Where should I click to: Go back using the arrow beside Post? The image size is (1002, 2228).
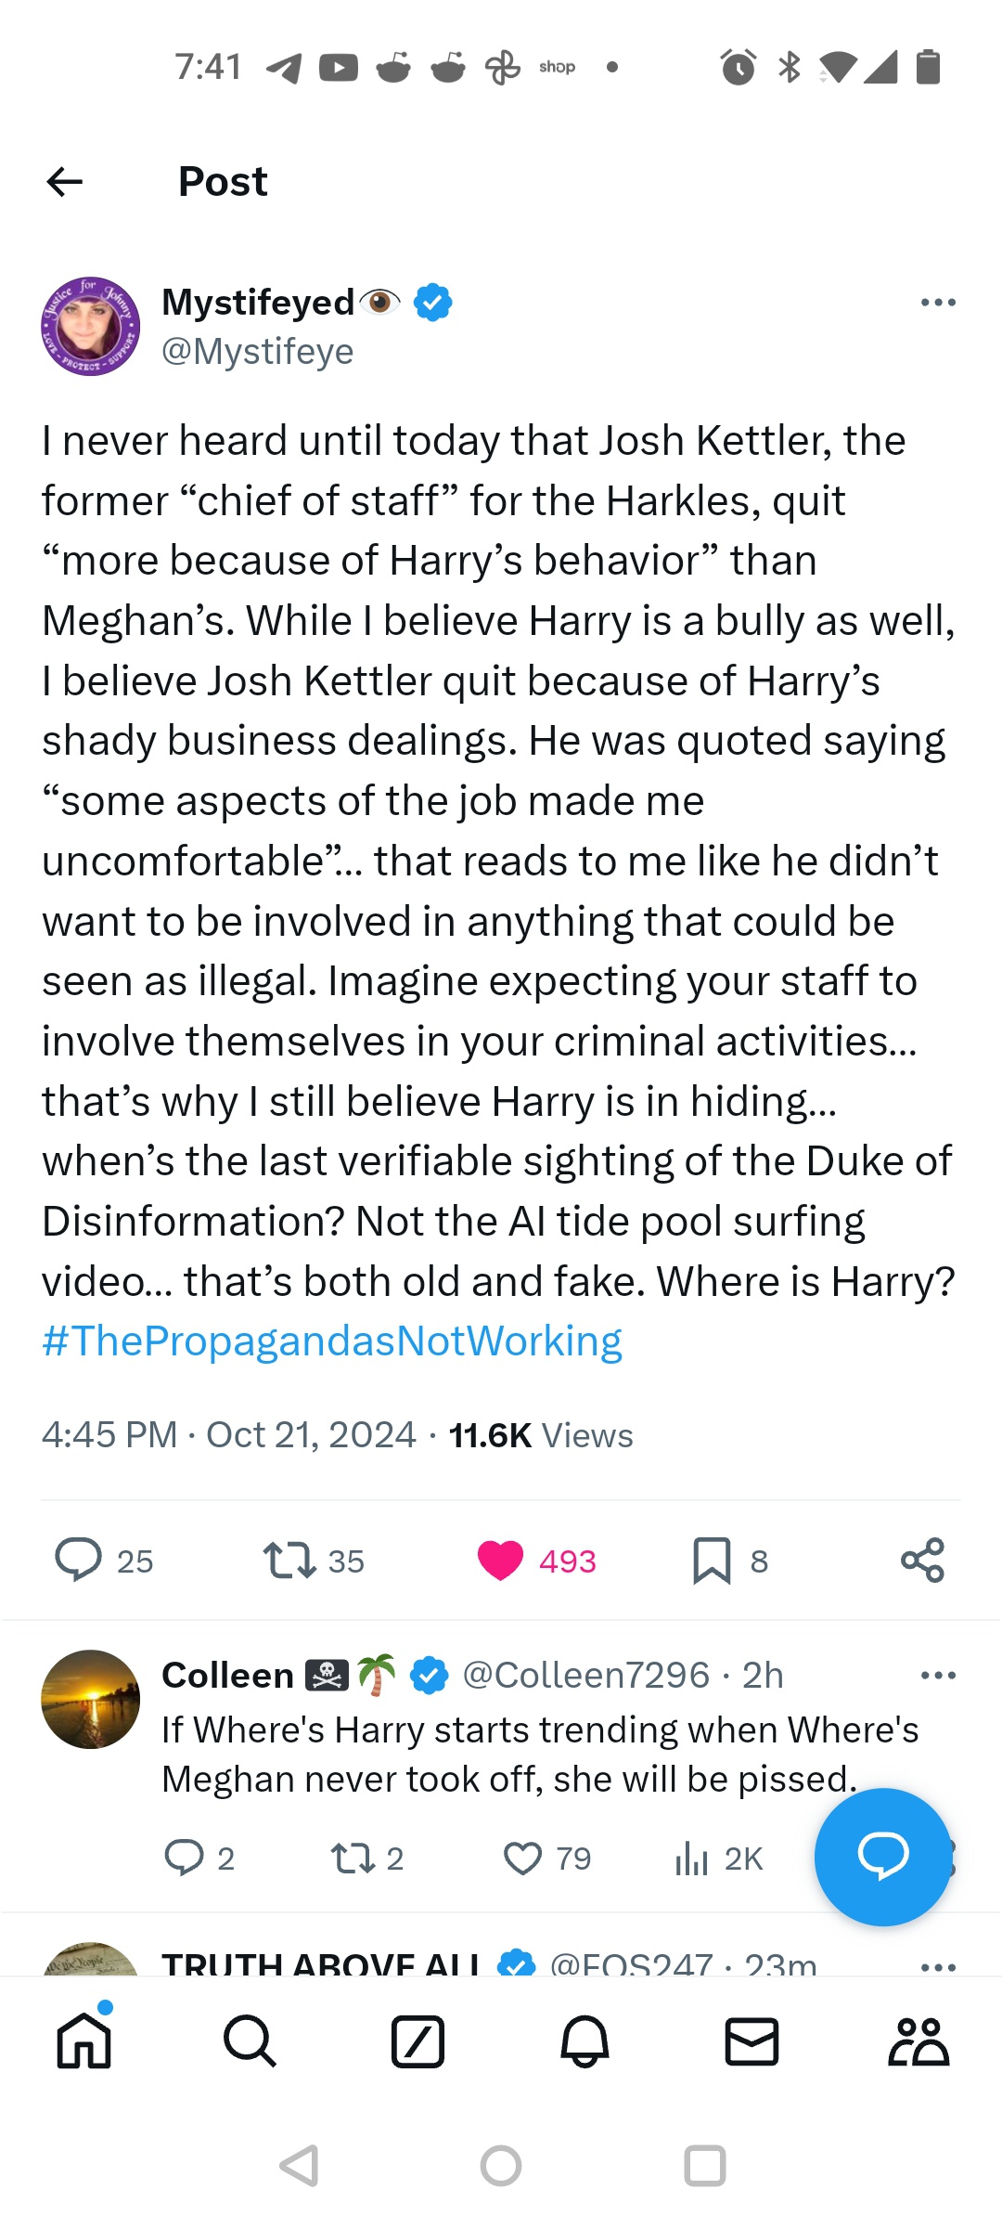[x=65, y=182]
